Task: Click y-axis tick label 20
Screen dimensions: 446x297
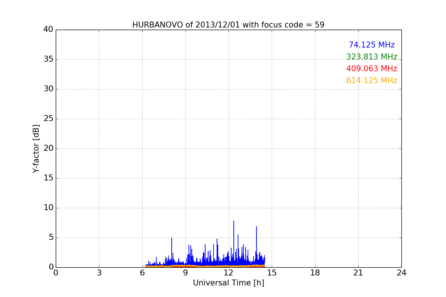Action: tap(48, 148)
